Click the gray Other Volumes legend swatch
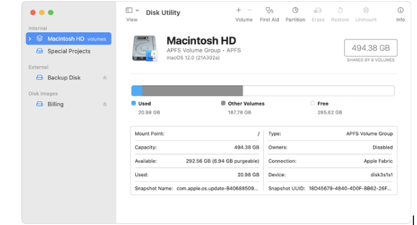This screenshot has height=225, width=417. [223, 103]
